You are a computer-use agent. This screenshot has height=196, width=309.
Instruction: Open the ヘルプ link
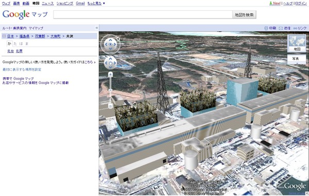point(288,4)
